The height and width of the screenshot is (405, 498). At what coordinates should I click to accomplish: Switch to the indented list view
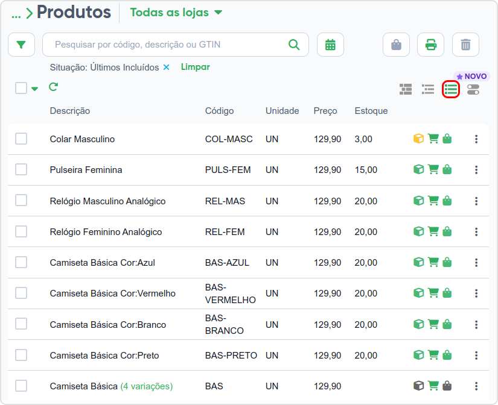click(428, 89)
